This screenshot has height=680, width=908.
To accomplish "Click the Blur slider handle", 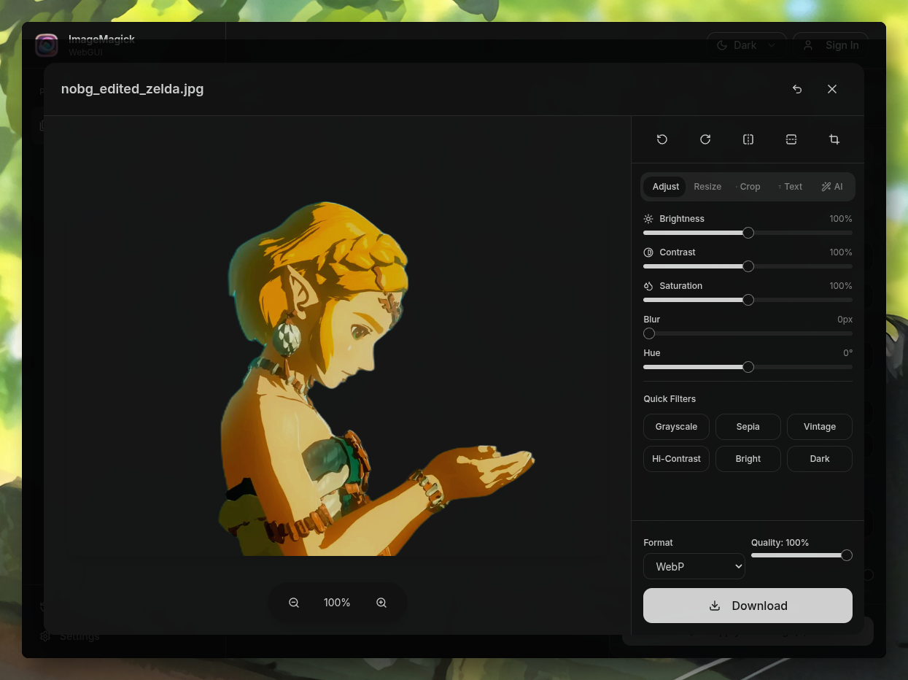I will (x=649, y=333).
